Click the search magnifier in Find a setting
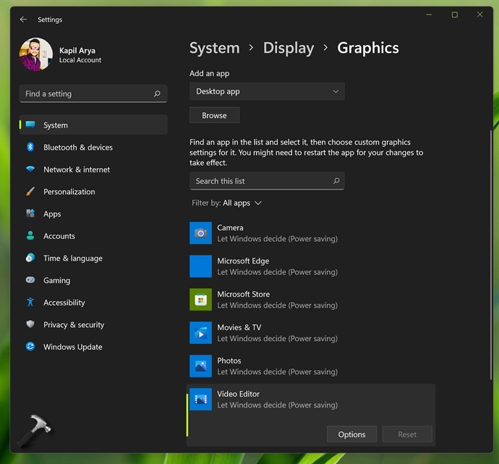 tap(157, 94)
